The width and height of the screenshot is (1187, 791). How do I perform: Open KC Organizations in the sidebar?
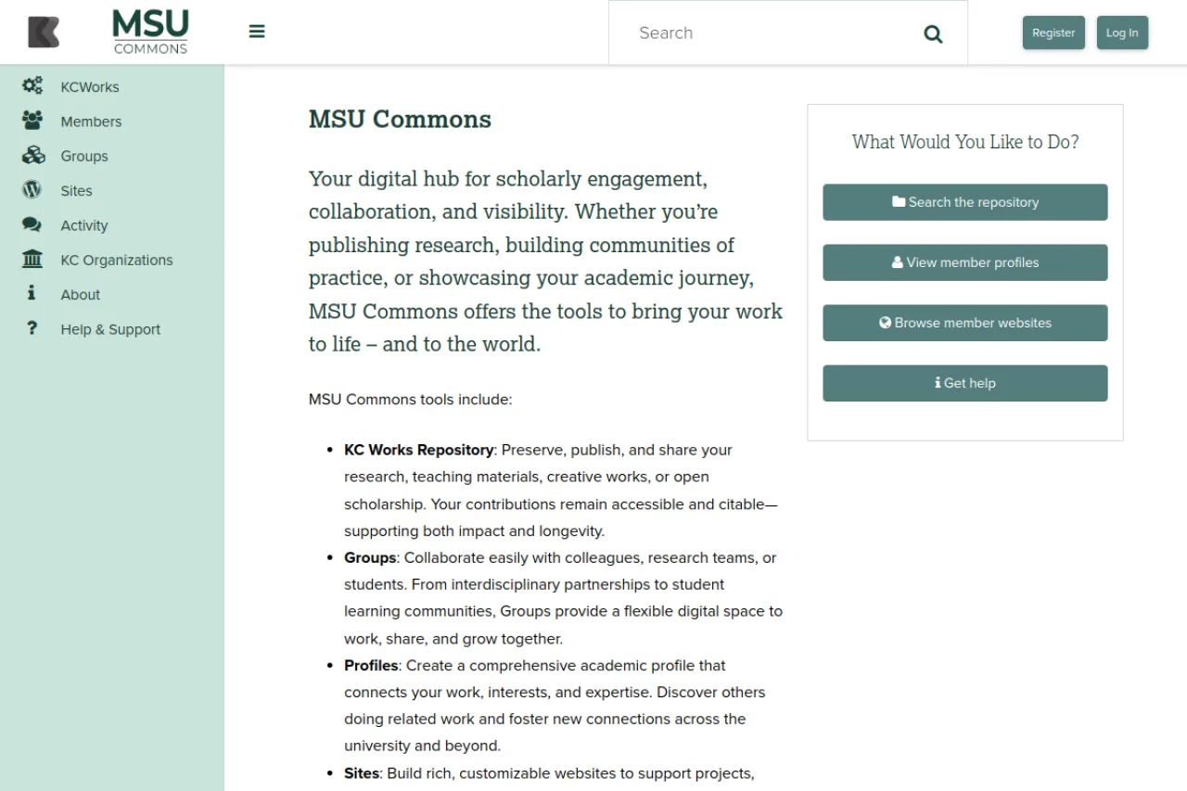tap(117, 260)
